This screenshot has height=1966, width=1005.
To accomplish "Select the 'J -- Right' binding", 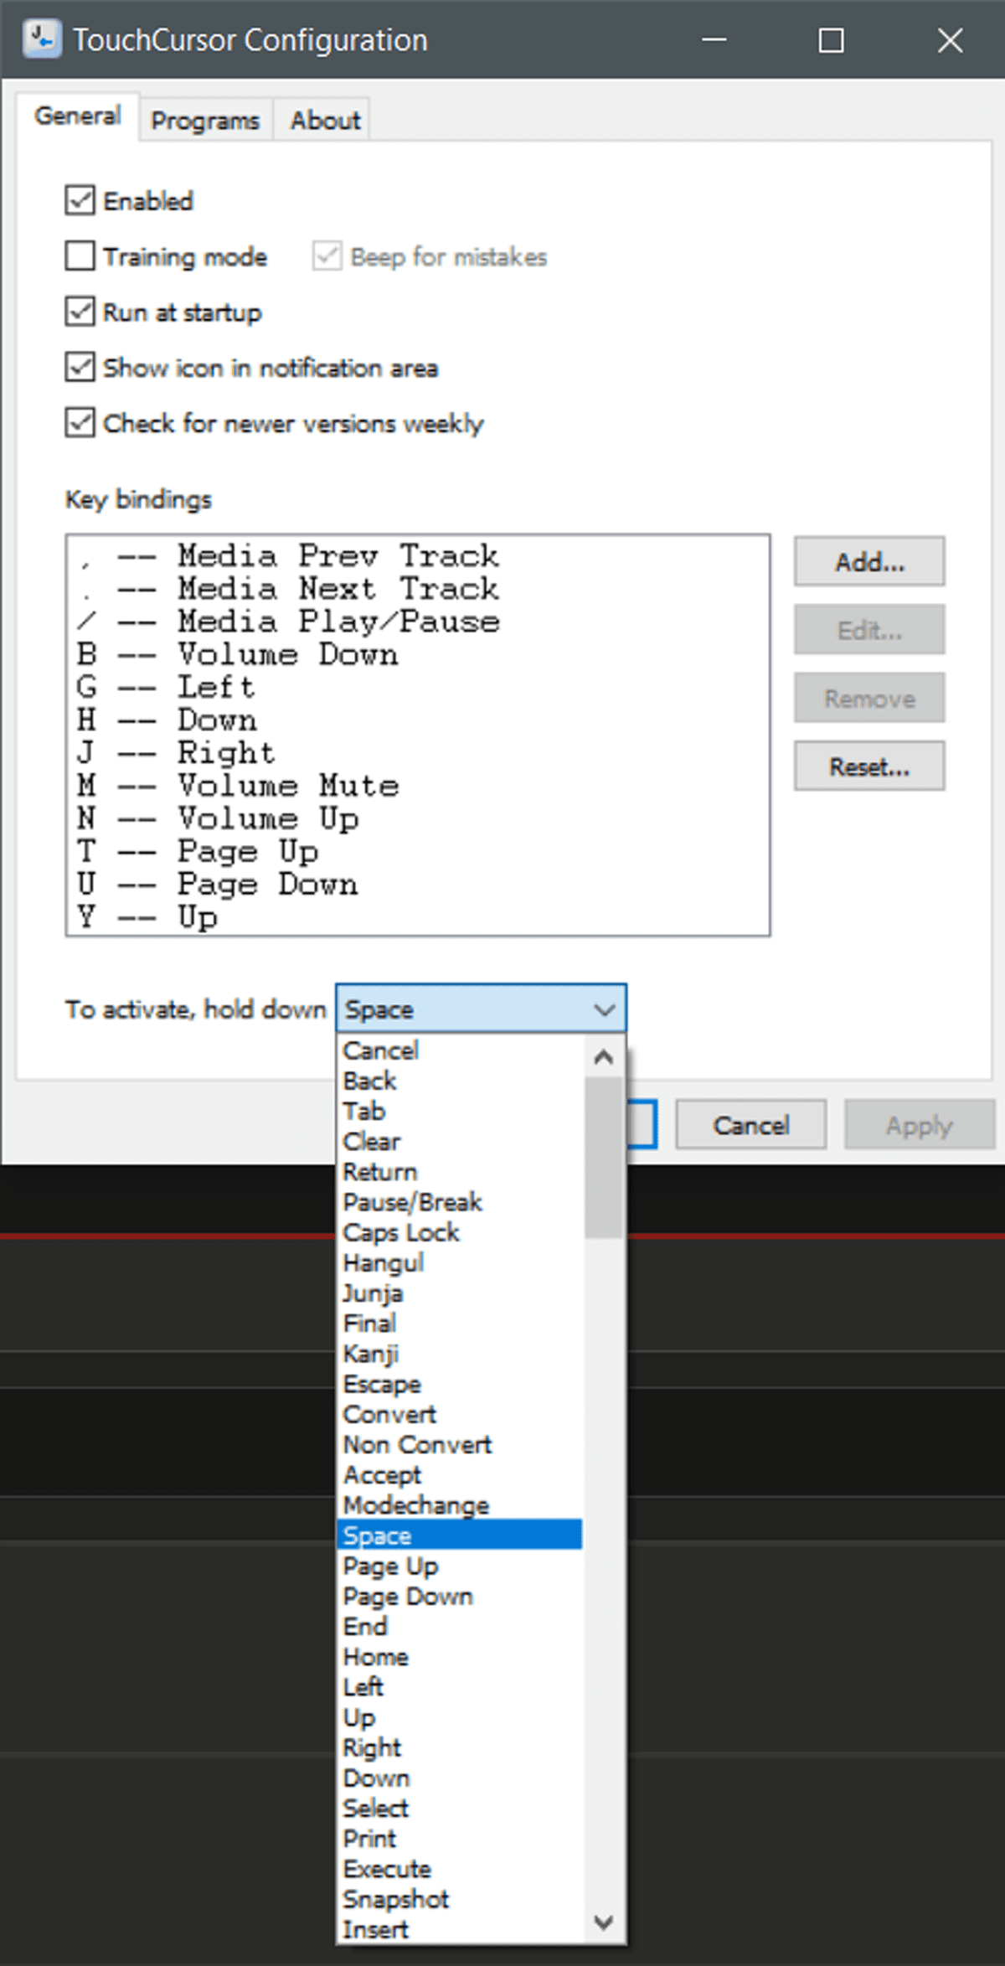I will pos(417,752).
